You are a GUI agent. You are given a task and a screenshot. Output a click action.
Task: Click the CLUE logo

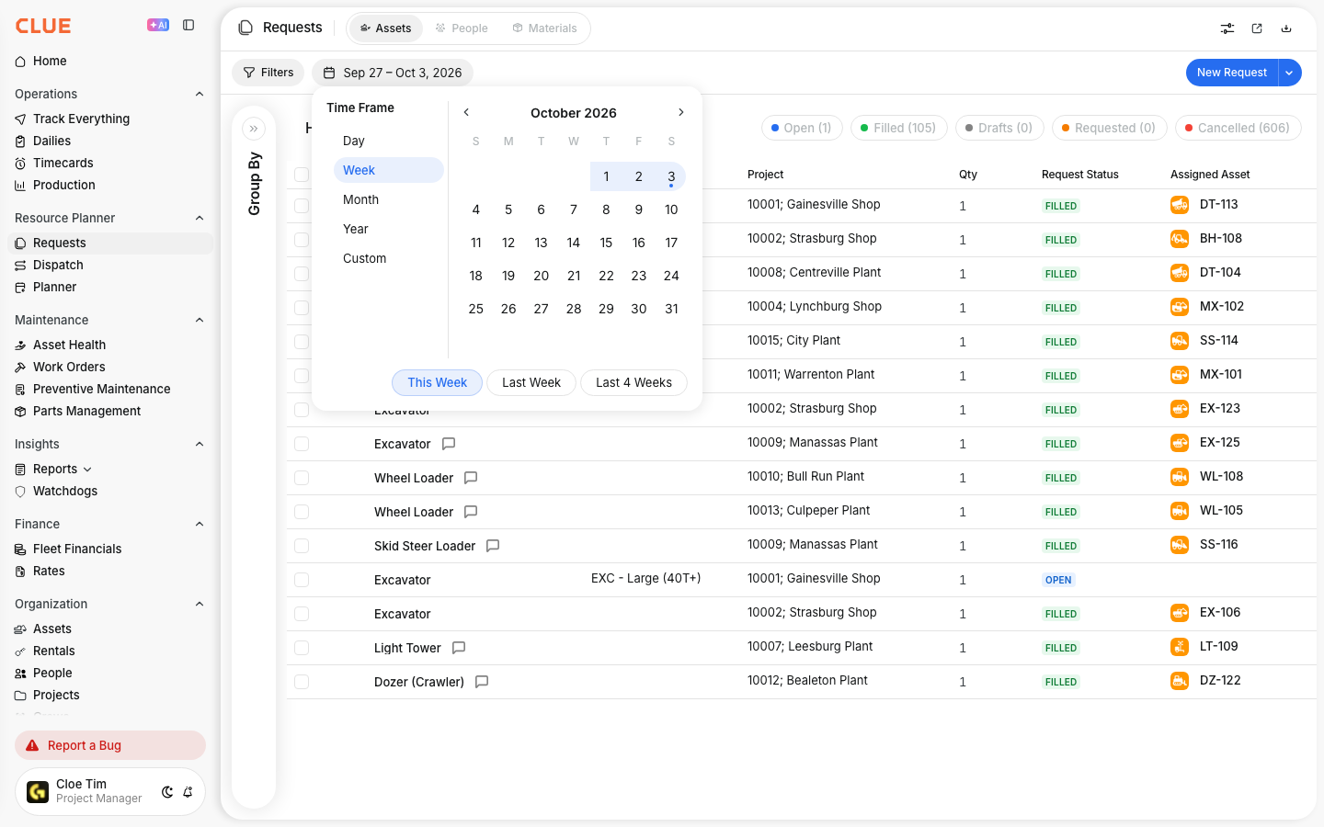[43, 26]
